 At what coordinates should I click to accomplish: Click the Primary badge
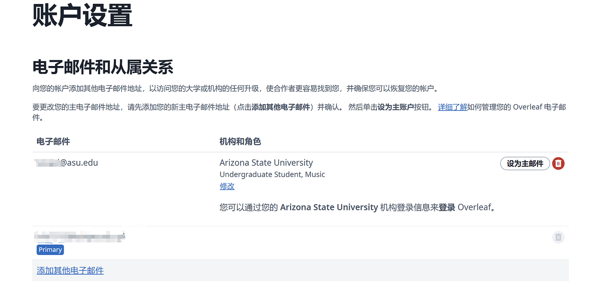click(50, 250)
